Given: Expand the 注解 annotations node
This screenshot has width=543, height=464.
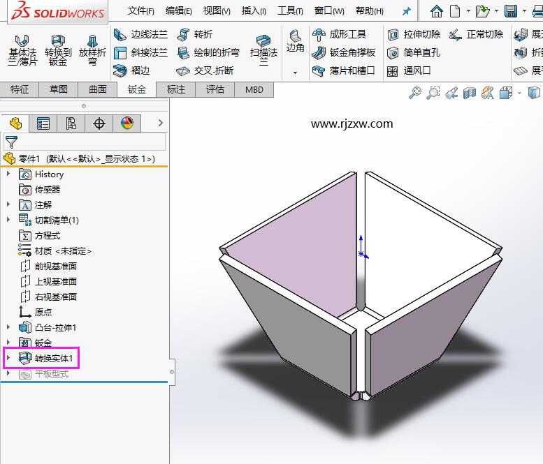Looking at the screenshot, I should click(8, 204).
